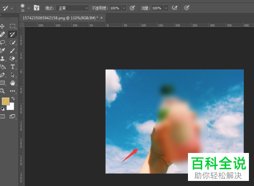This screenshot has height=186, width=254.
Task: Switch to the 1574235065942158.png document tab
Action: [x=60, y=18]
